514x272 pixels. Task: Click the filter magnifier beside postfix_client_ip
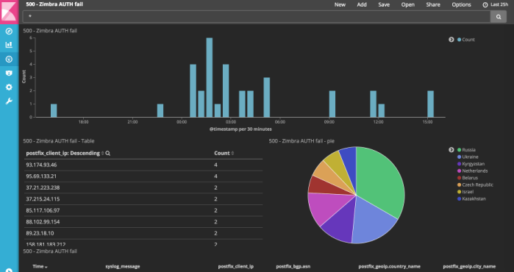(x=108, y=154)
